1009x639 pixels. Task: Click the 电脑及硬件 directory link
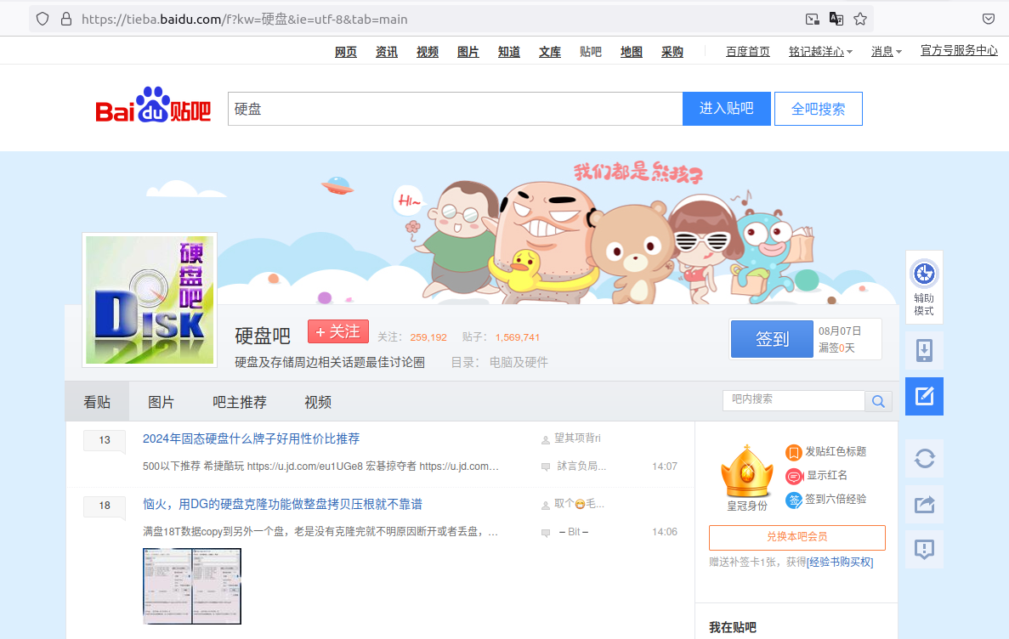point(519,362)
